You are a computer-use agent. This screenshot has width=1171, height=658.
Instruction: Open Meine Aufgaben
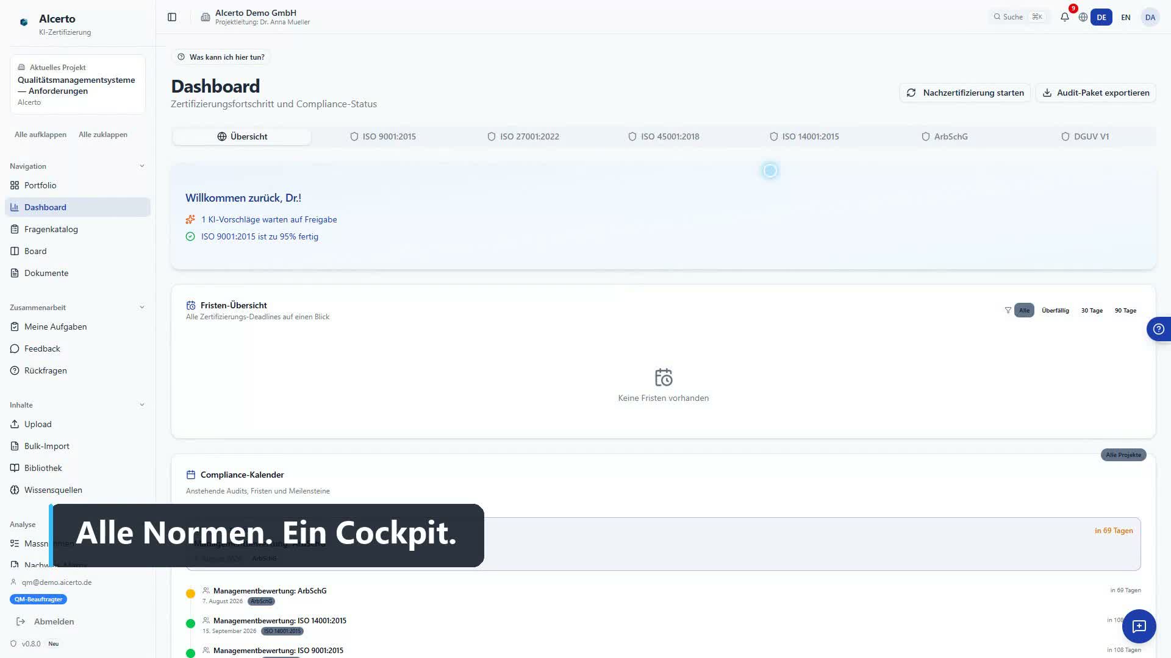click(77, 327)
